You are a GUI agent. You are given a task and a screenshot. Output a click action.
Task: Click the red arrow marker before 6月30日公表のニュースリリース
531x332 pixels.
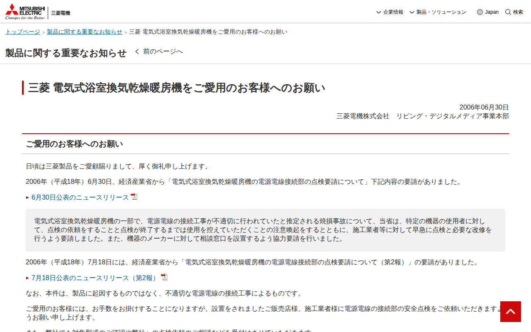tap(27, 197)
